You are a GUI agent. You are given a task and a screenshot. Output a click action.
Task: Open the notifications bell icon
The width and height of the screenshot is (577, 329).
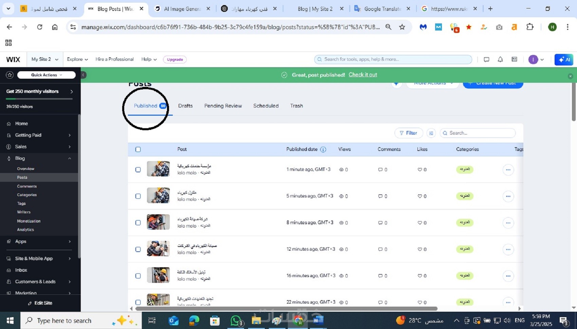point(500,59)
